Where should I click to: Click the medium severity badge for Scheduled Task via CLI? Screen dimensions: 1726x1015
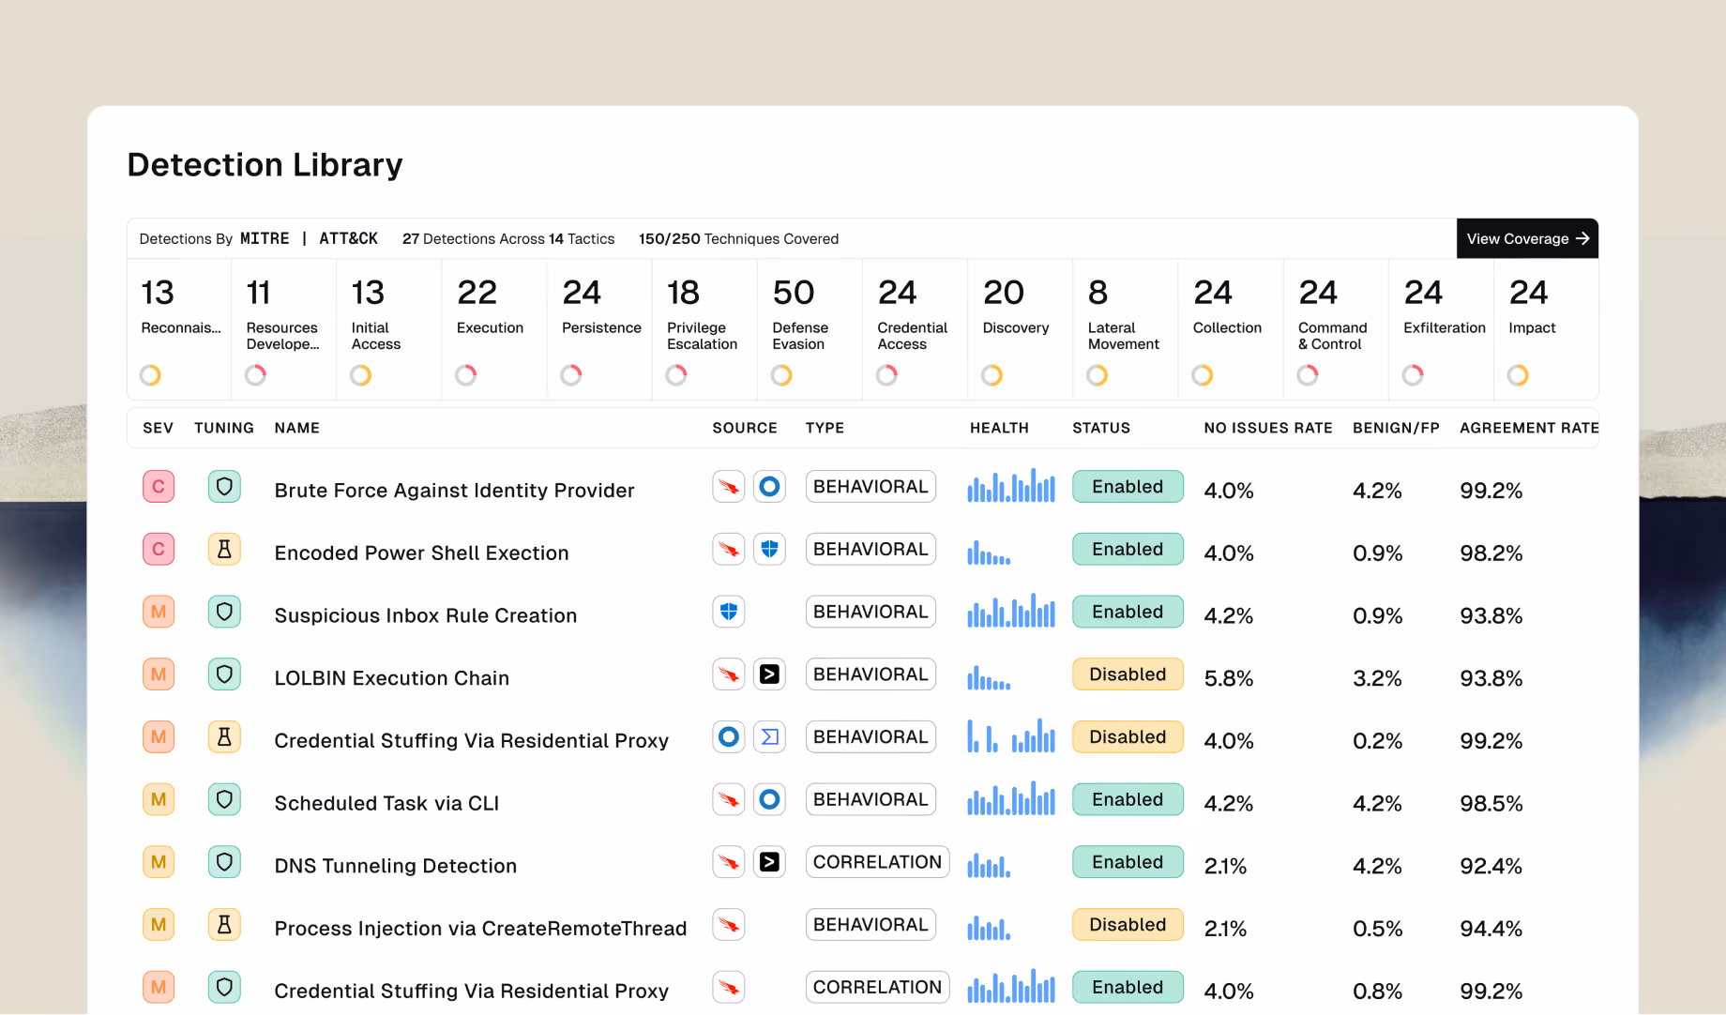(x=159, y=799)
